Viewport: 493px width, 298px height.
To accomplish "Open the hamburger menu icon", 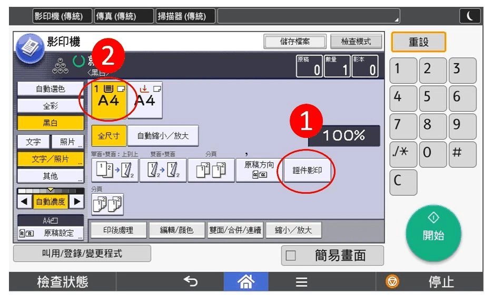I will tap(301, 282).
